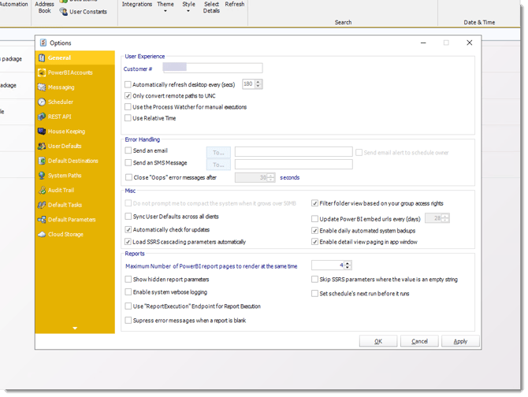Open the Scheduler clock icon
The height and width of the screenshot is (397, 528).
click(42, 102)
